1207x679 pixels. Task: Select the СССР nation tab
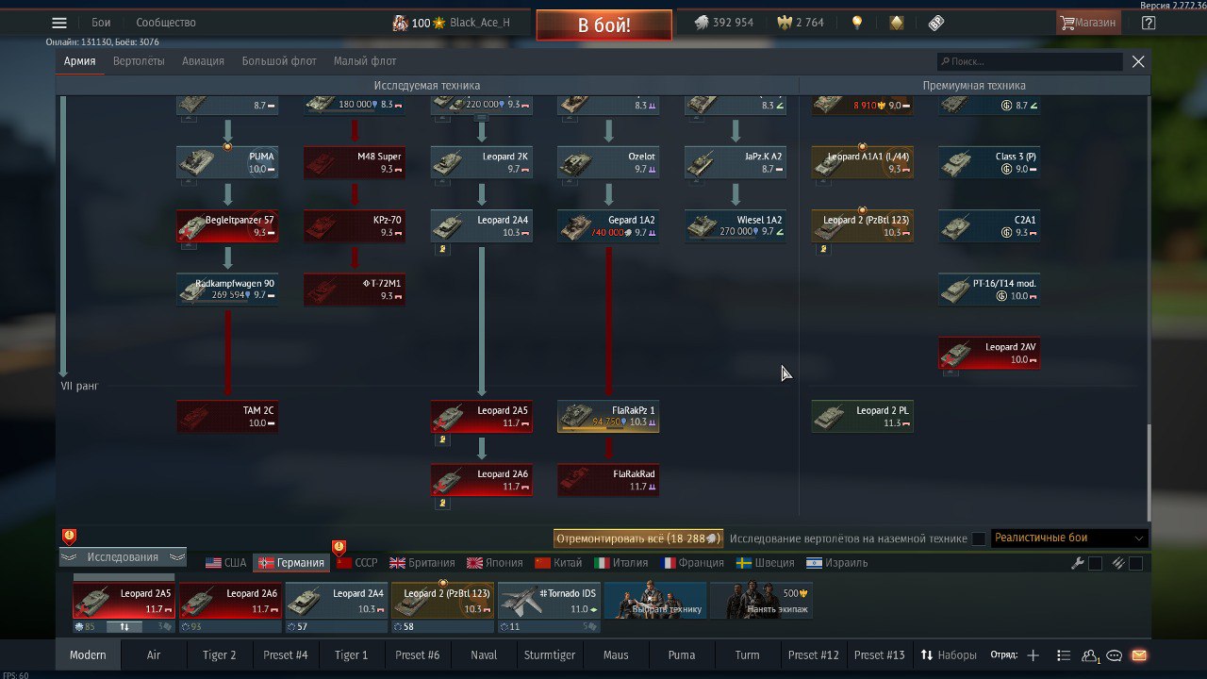click(357, 563)
